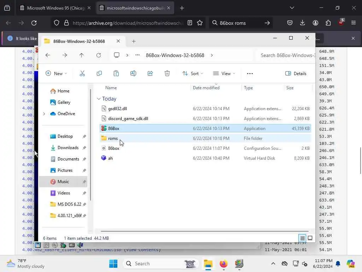Click the Firefox URL address bar

tap(128, 23)
